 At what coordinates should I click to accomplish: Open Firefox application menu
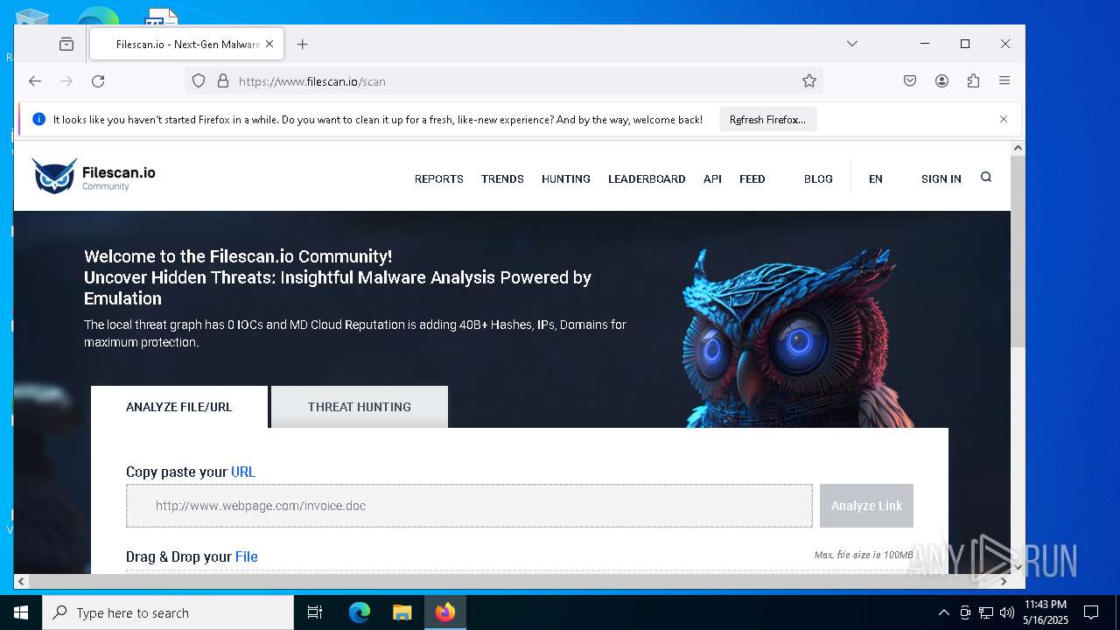tap(1004, 80)
